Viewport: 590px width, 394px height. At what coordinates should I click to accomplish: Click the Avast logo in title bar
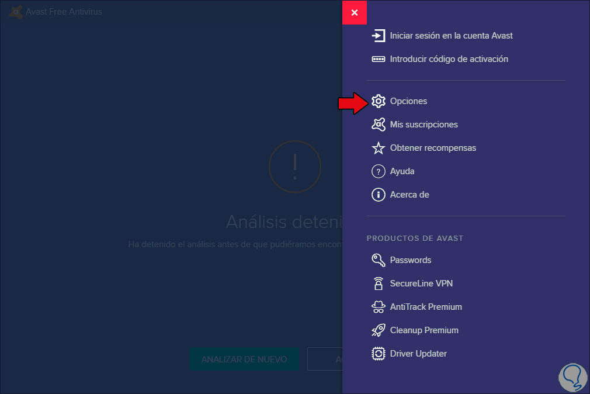pos(15,12)
